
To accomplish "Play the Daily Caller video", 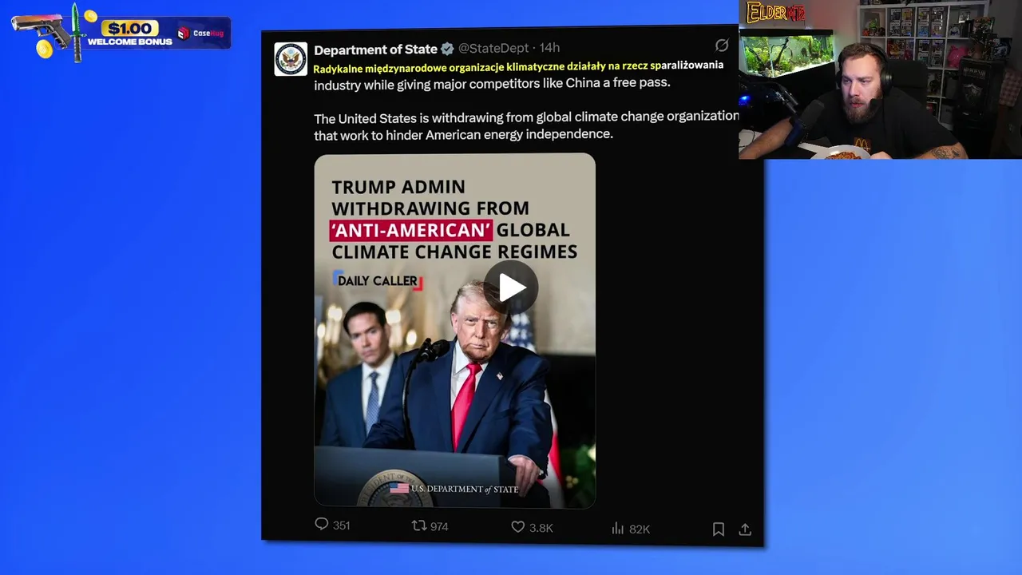I will pos(511,287).
